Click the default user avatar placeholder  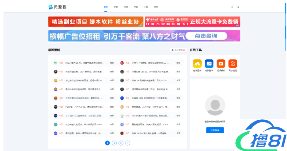215,106
